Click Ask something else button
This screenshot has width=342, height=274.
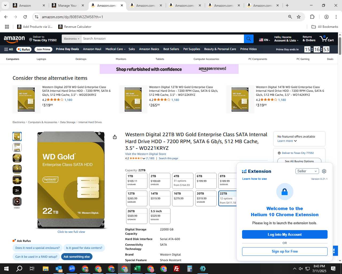[x=77, y=257]
